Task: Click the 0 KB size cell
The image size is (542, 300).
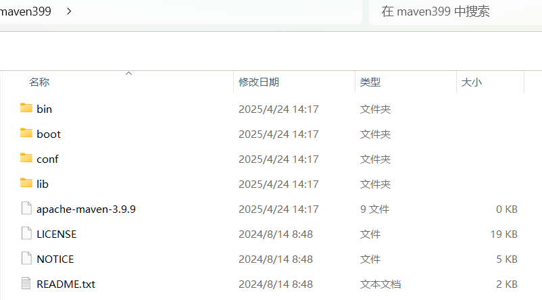Action: [507, 209]
